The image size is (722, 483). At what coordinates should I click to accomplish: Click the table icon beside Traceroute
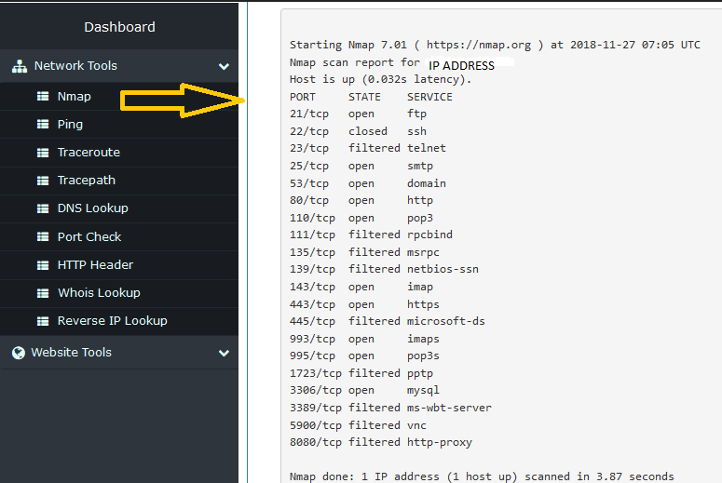(42, 152)
